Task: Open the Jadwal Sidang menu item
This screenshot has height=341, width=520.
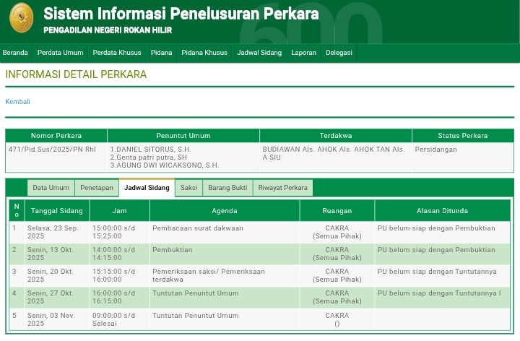Action: (259, 53)
